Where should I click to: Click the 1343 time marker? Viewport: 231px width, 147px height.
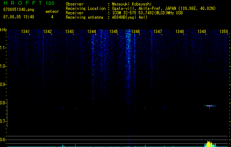pyautogui.click(x=69, y=32)
